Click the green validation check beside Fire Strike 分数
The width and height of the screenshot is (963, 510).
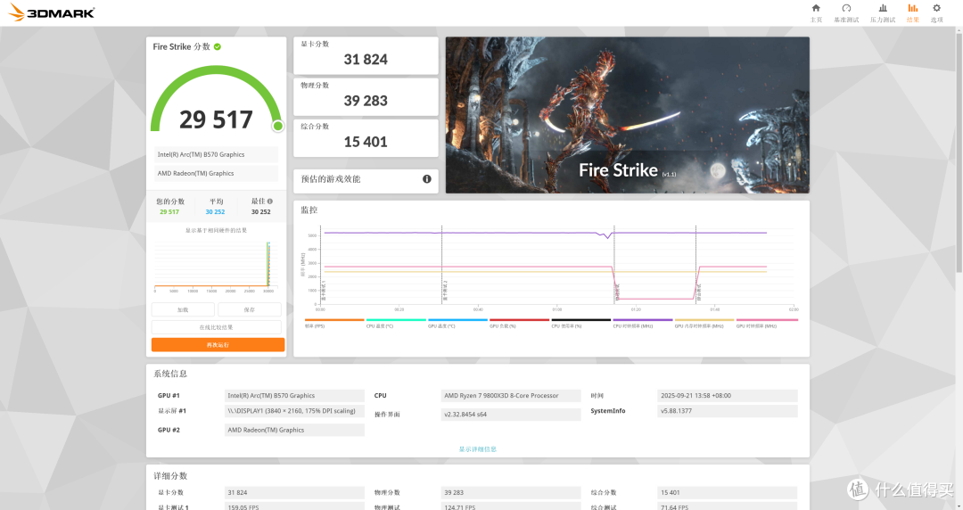pyautogui.click(x=218, y=46)
